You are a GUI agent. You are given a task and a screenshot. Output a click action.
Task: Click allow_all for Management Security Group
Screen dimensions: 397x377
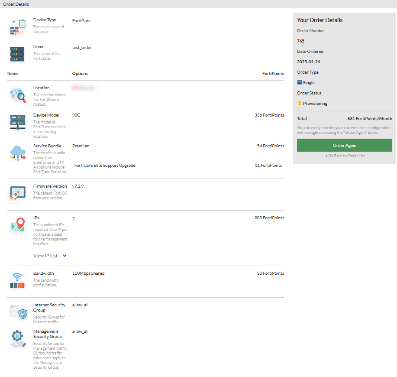pos(80,331)
